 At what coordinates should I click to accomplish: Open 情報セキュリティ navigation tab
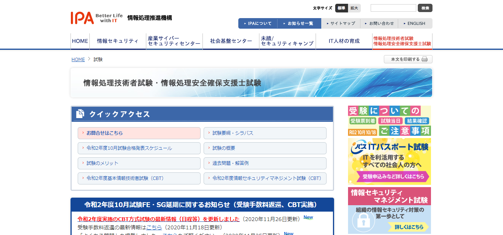click(118, 41)
